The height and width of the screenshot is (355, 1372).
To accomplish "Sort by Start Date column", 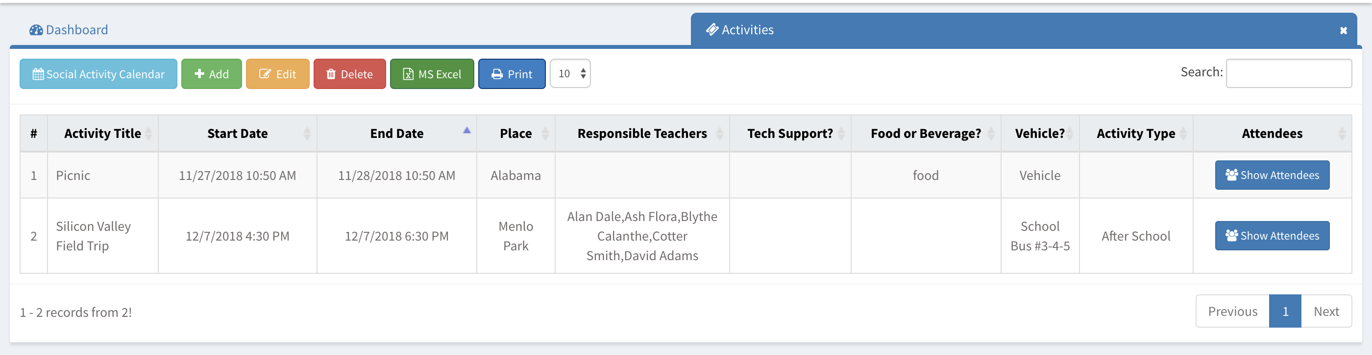I will pyautogui.click(x=238, y=133).
